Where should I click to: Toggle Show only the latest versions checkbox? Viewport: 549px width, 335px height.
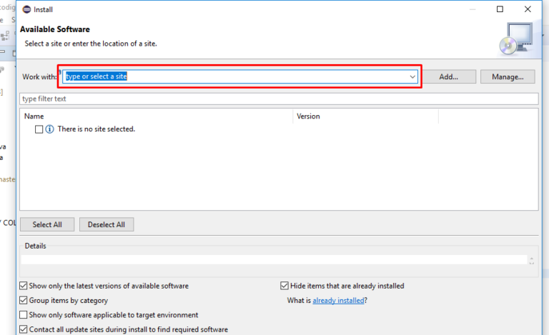point(24,286)
